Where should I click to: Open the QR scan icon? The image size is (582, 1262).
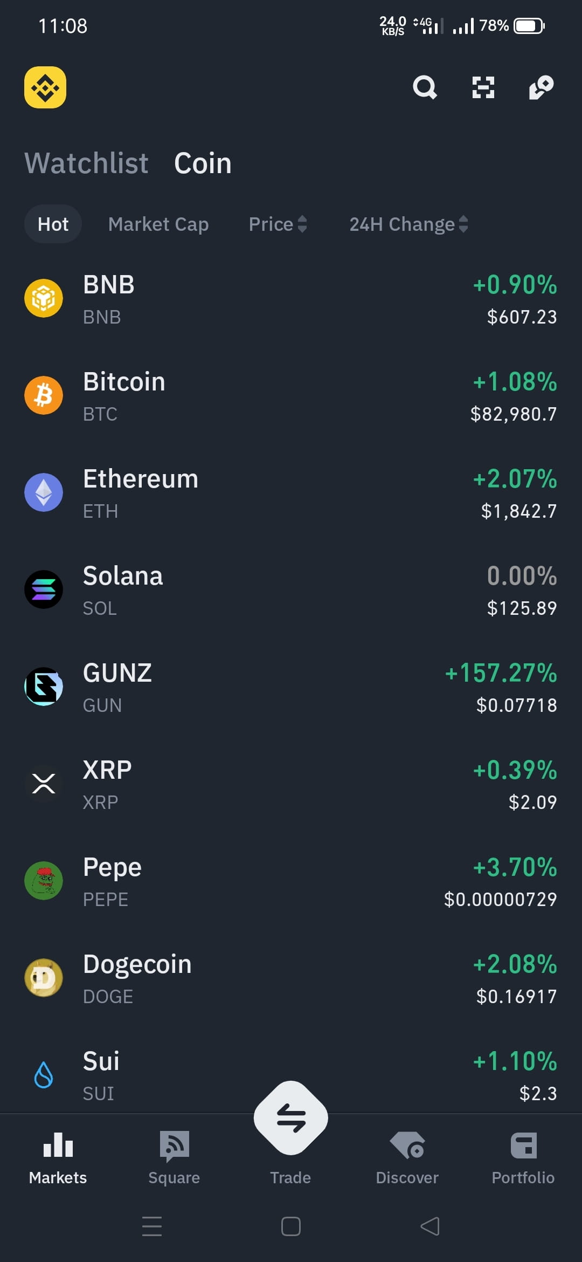tap(483, 87)
